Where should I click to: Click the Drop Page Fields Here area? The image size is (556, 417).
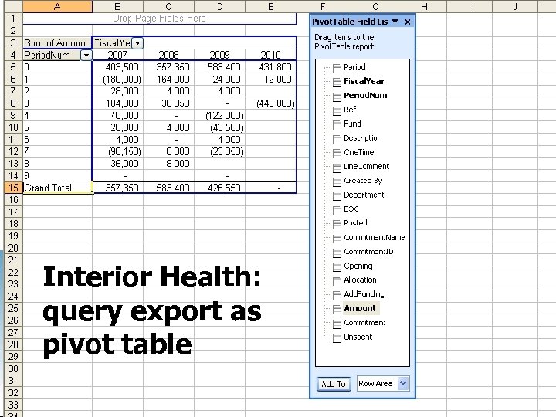[x=159, y=19]
